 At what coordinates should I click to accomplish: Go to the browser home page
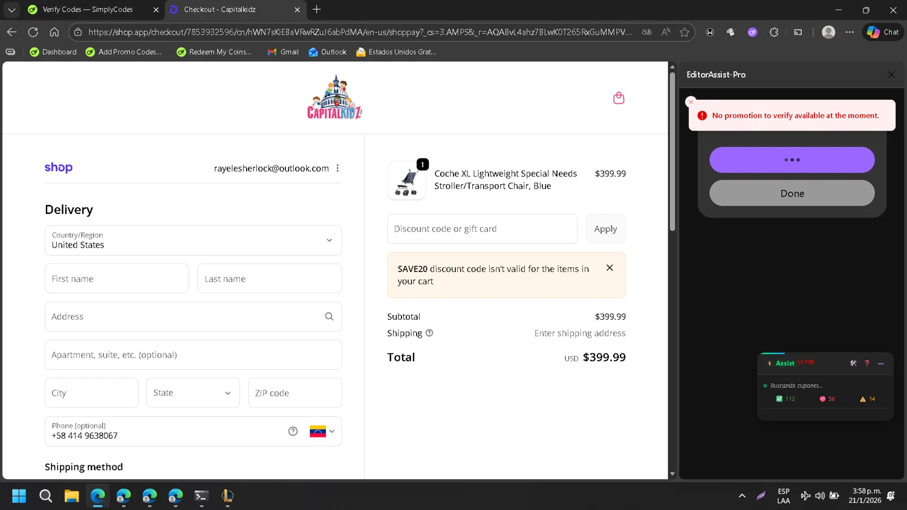pos(54,32)
